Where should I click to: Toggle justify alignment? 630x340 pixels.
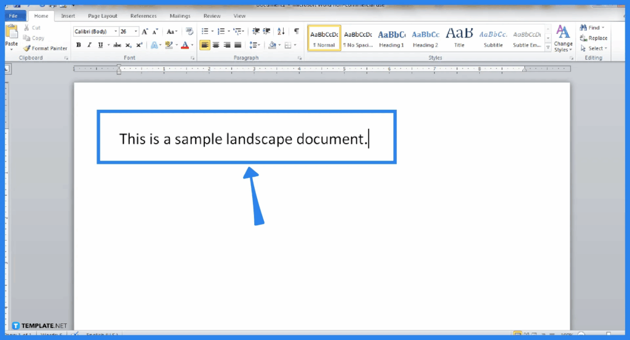238,45
